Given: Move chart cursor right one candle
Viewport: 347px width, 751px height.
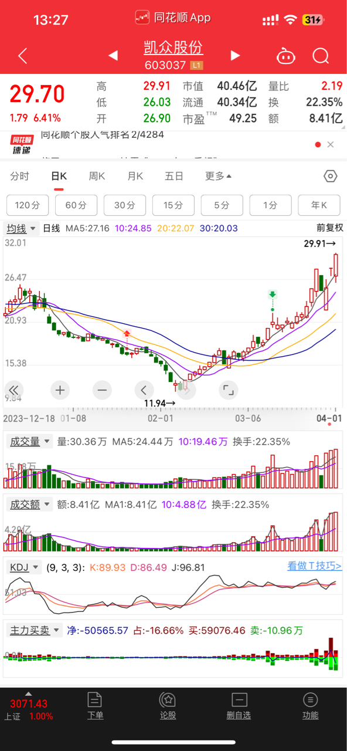Looking at the screenshot, I should (186, 390).
